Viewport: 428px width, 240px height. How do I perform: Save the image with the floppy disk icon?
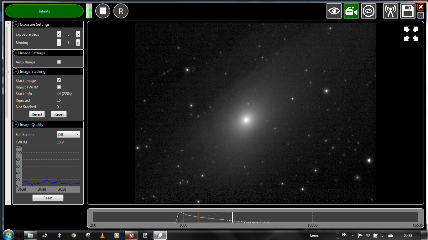click(408, 11)
